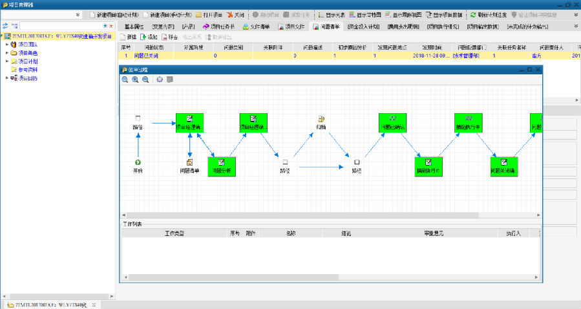Click the gray icon in workflow toolbar
The height and width of the screenshot is (309, 581).
170,80
